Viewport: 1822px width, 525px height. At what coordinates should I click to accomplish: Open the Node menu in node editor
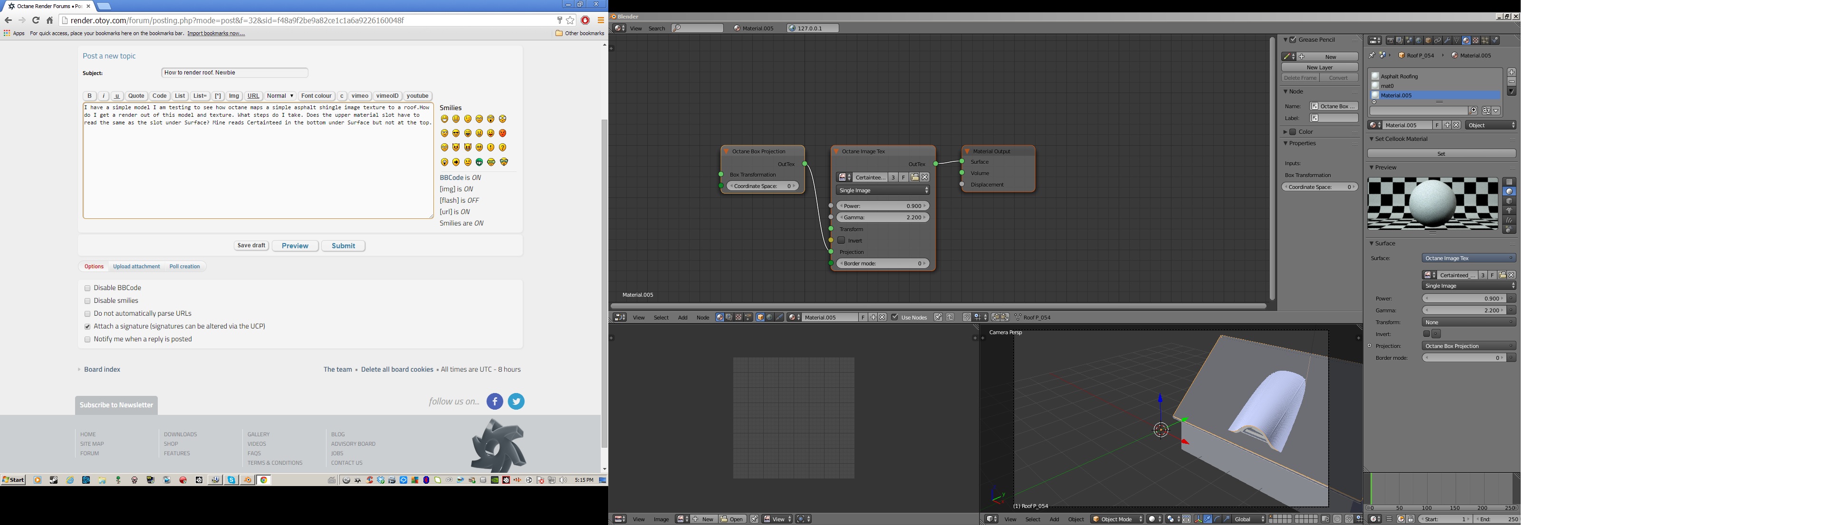(702, 317)
